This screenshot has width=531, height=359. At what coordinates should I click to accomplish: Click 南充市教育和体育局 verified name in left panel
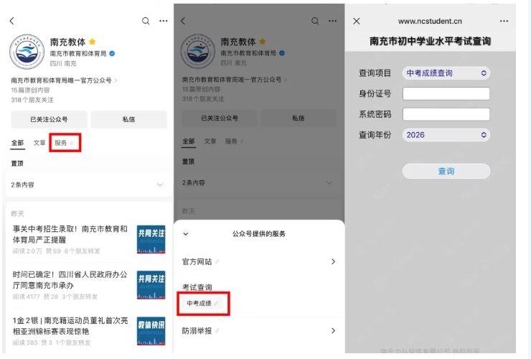[78, 54]
